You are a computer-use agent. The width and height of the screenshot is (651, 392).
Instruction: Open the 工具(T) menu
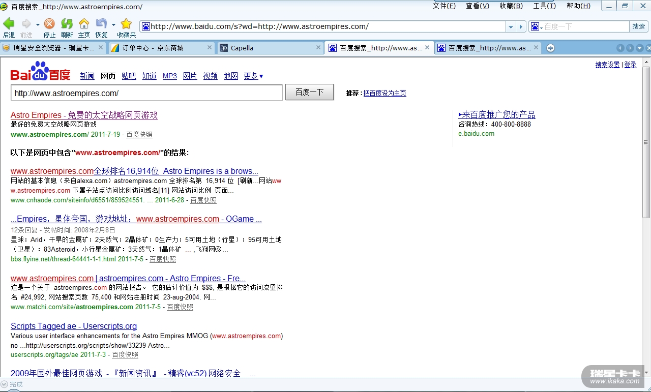[x=544, y=6]
